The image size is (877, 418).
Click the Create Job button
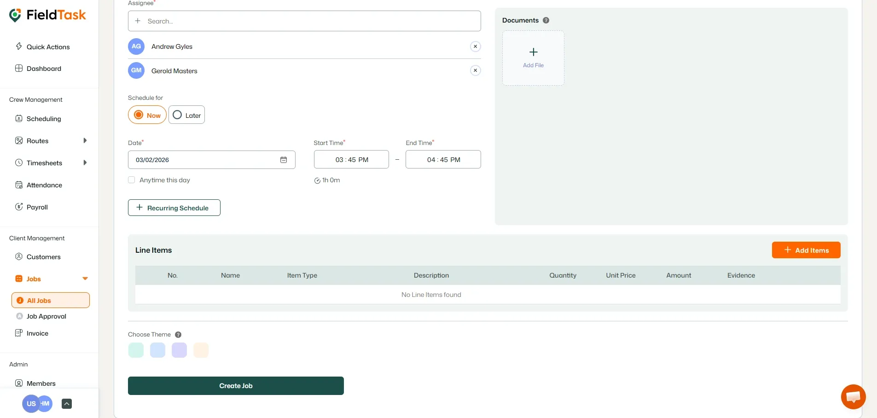tap(236, 386)
